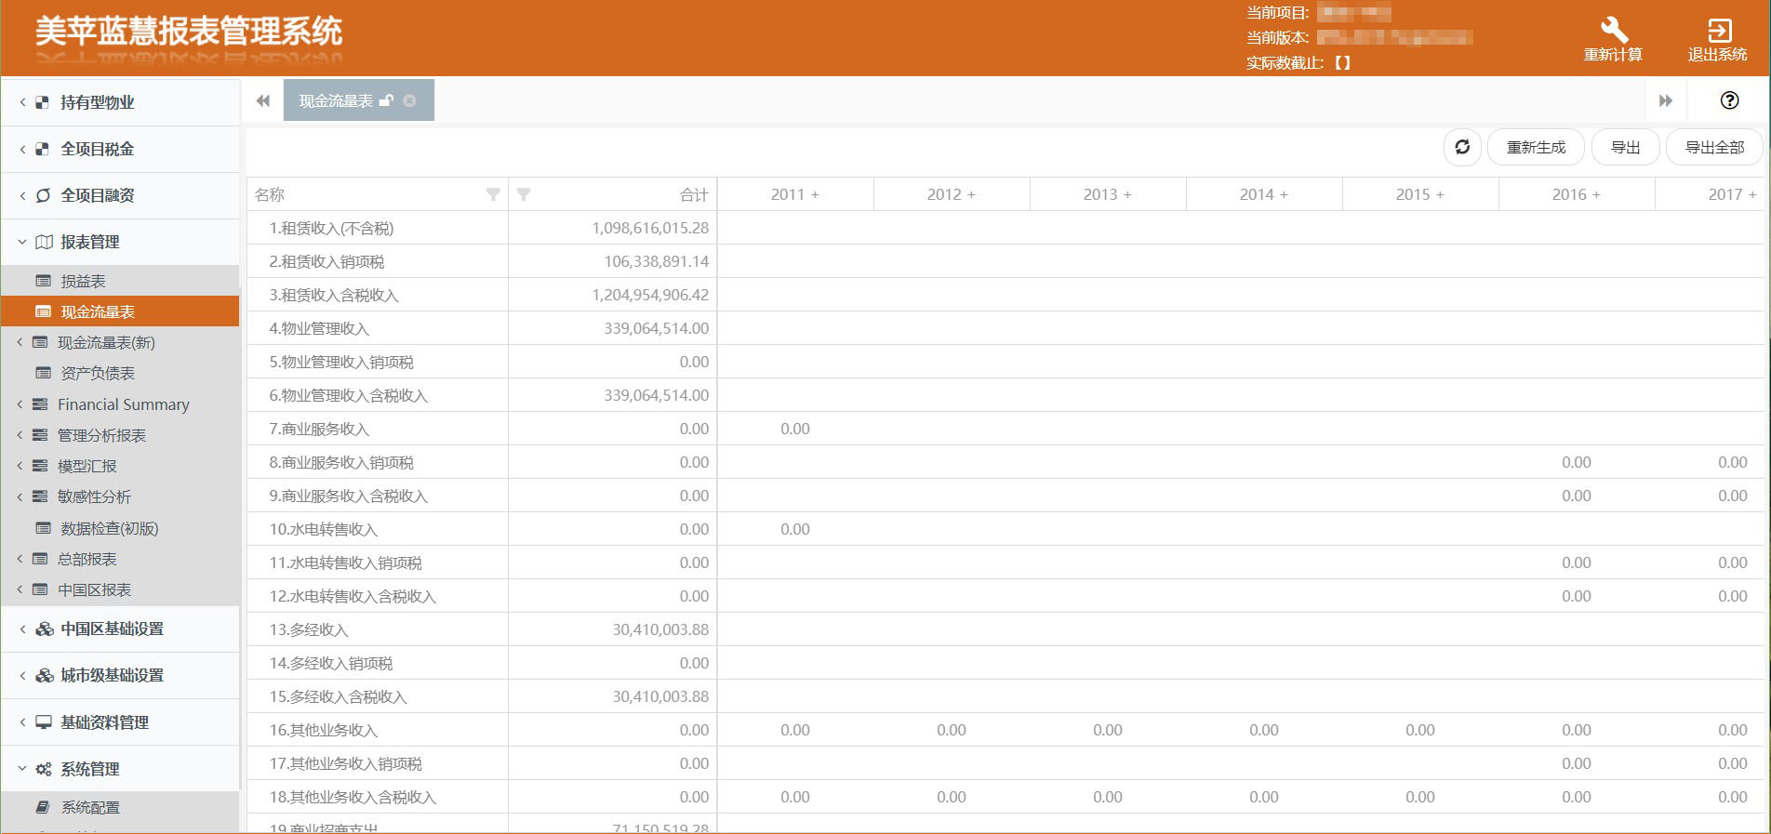Expand Financial Summary submenu
1771x834 pixels.
[x=123, y=404]
